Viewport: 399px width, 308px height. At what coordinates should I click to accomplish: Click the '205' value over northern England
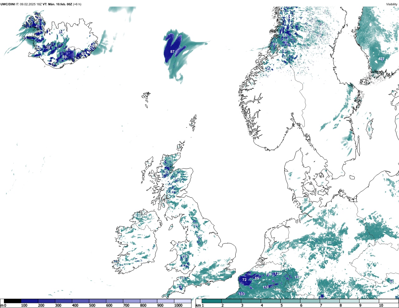pyautogui.click(x=195, y=225)
